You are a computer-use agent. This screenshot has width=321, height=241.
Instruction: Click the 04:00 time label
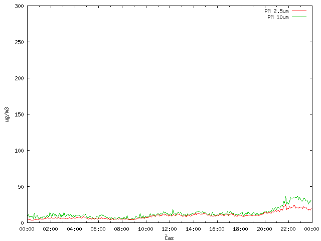click(74, 229)
